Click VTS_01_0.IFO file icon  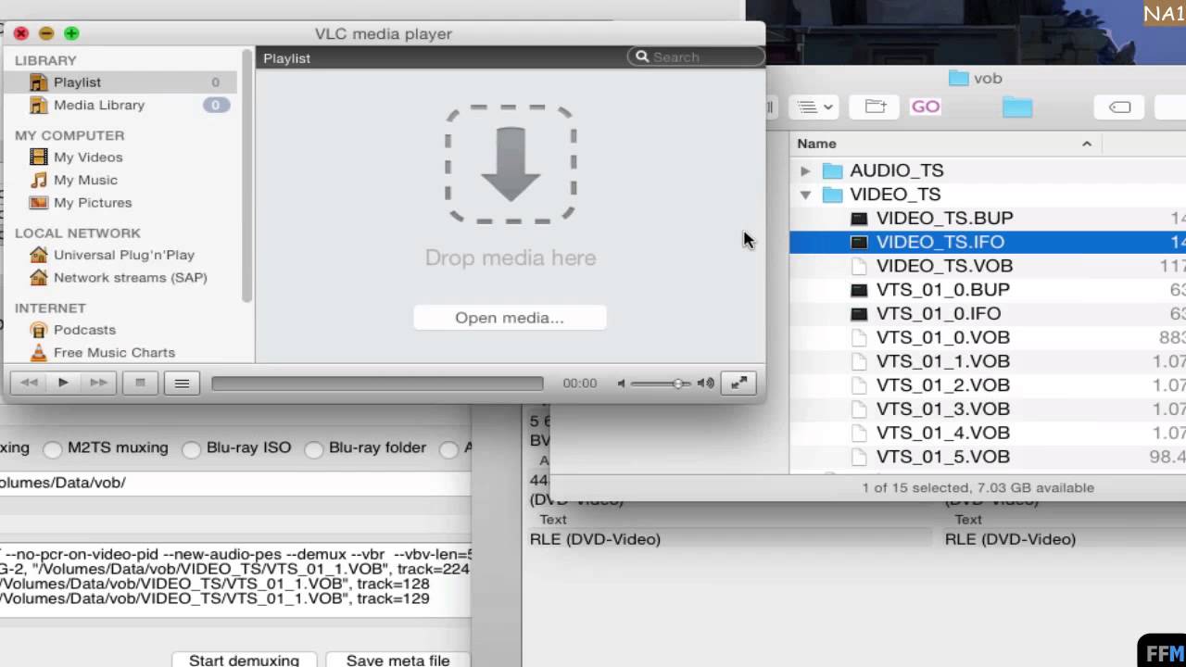coord(859,314)
